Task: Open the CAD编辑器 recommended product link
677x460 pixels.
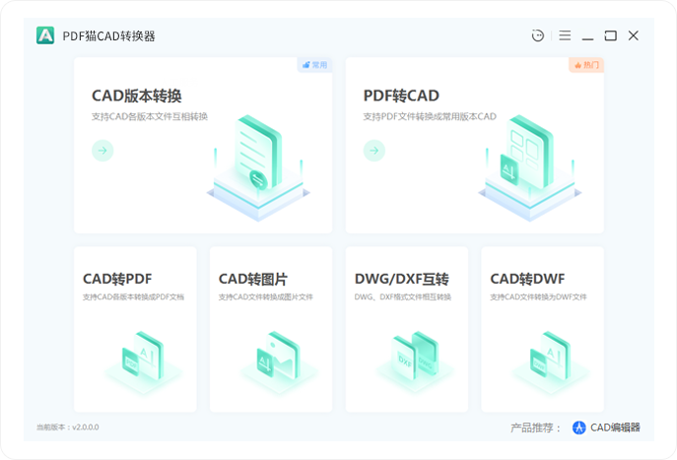Action: pyautogui.click(x=615, y=427)
